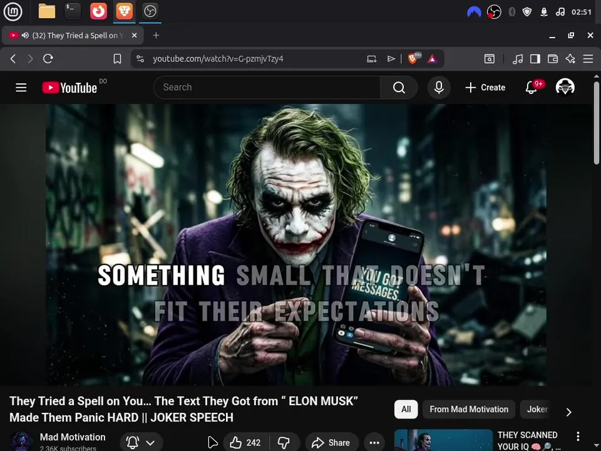The image size is (601, 451).
Task: Install or cast app icon in address bar
Action: coord(371,59)
